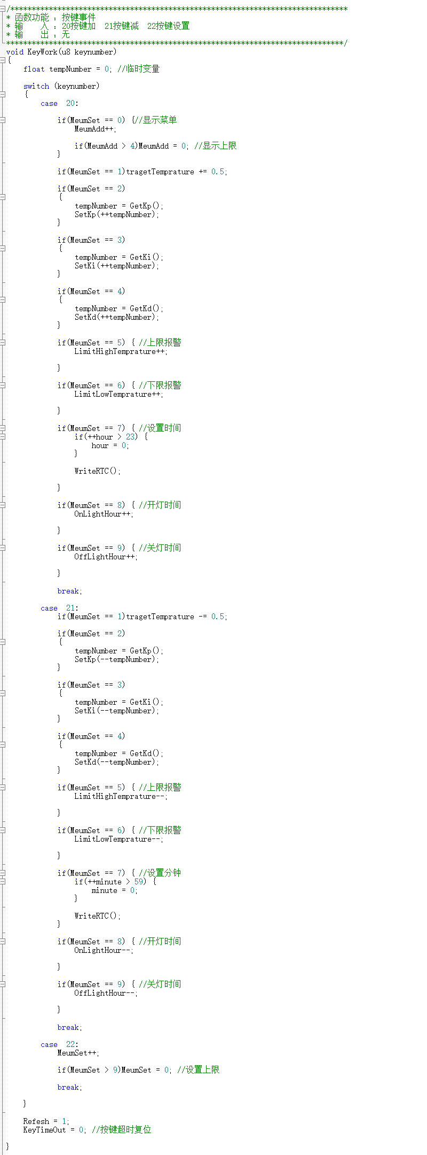Click the 'LimitHighTemprature++;' line
Screen dimensions: 427x1155
[121, 351]
